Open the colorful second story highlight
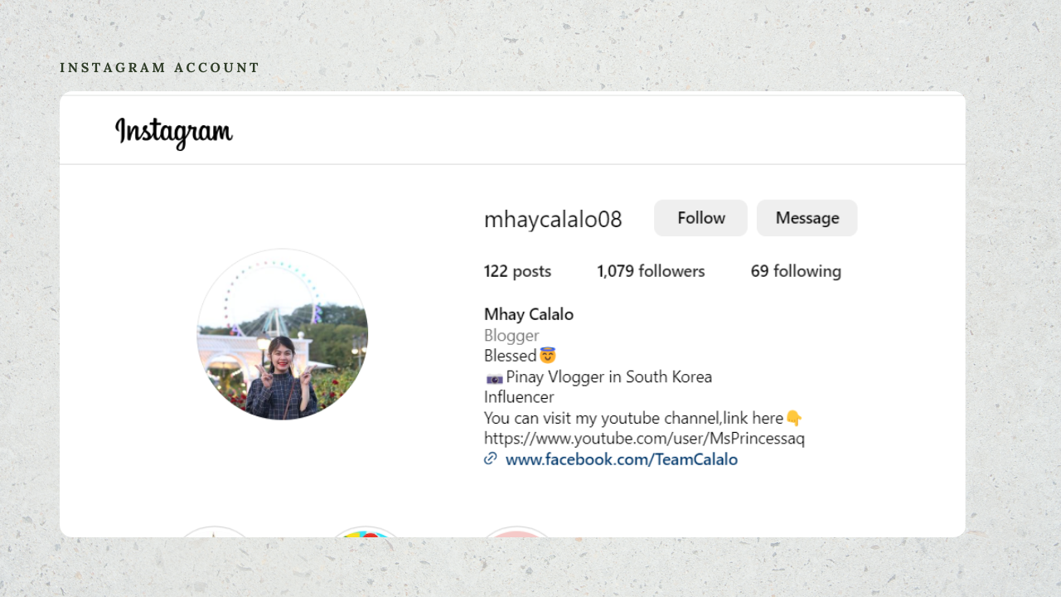The width and height of the screenshot is (1061, 597). point(366,531)
